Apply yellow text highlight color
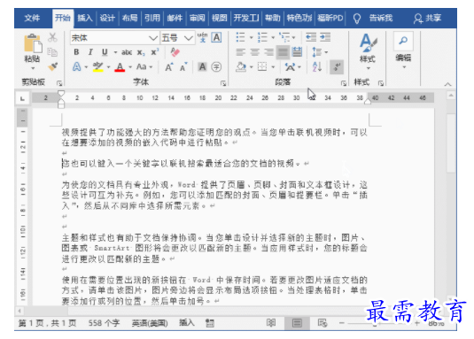 98,66
